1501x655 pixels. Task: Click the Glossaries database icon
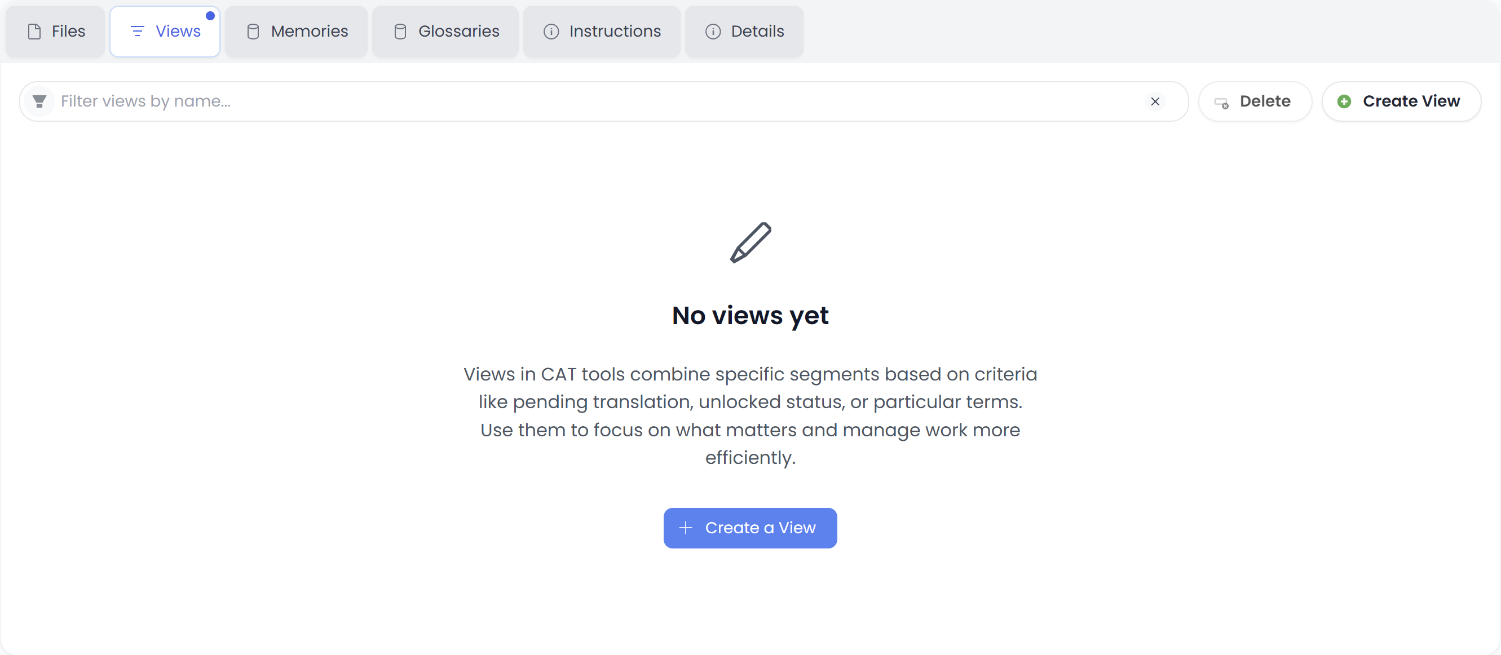pyautogui.click(x=400, y=32)
